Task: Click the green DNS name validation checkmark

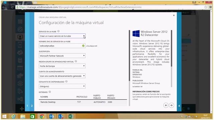Action: click(83, 46)
